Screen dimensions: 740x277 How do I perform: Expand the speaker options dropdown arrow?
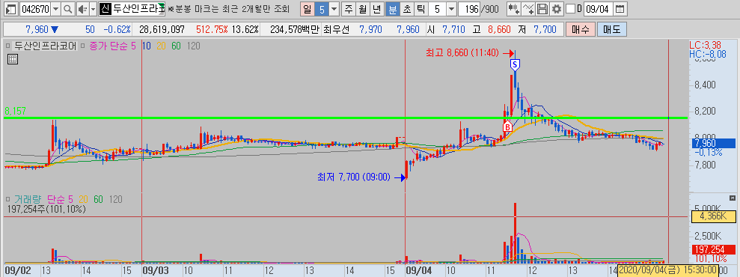click(93, 8)
